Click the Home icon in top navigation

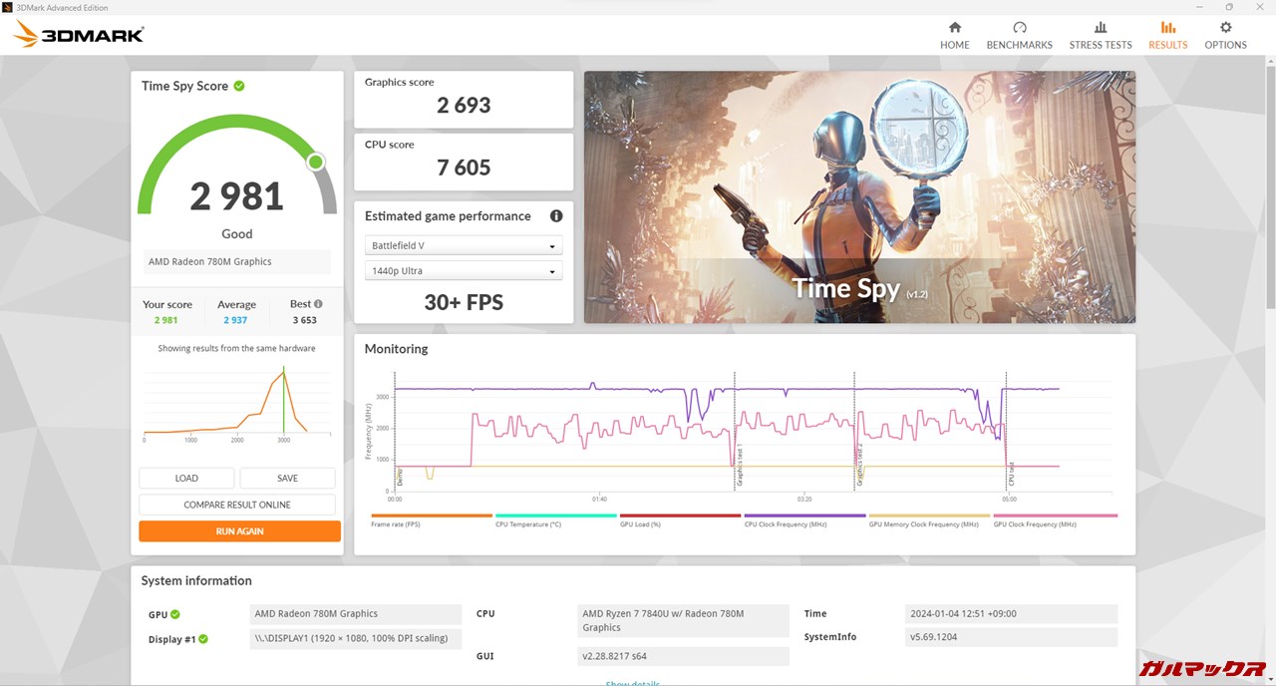tap(954, 28)
